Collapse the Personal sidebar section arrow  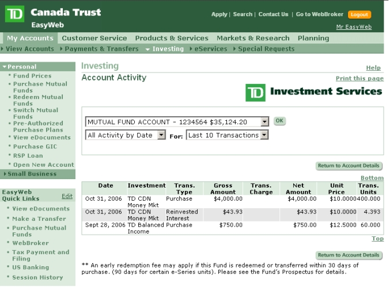coord(4,67)
